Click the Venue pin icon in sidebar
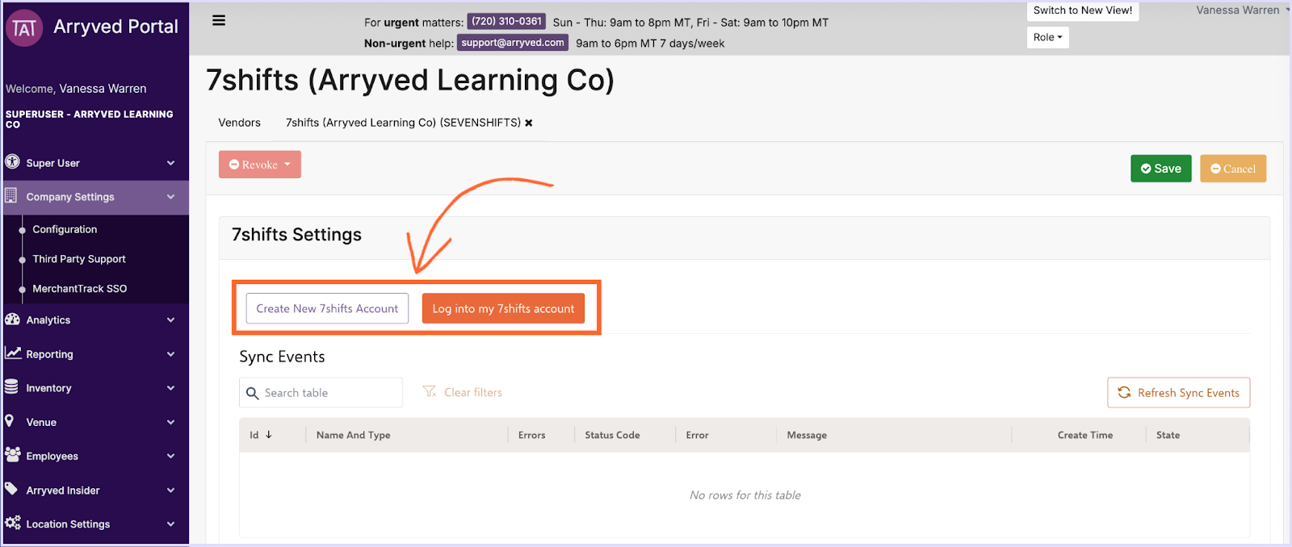Viewport: 1292px width, 547px height. tap(10, 421)
